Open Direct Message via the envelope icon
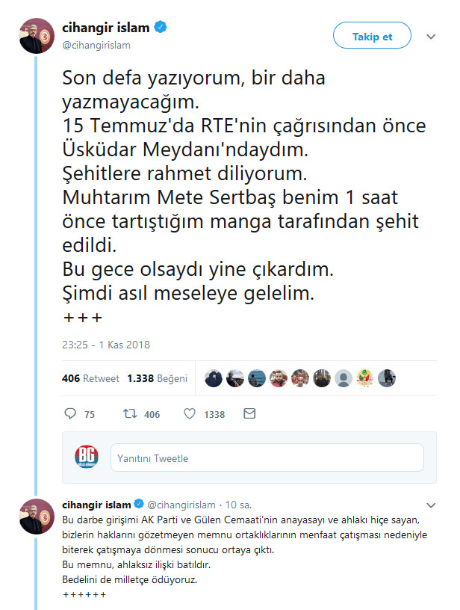Screen dimensions: 460x610 [248, 413]
